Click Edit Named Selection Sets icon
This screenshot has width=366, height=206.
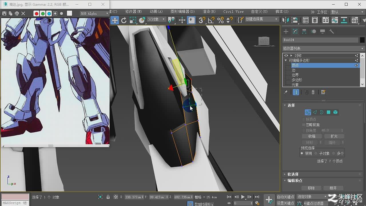(x=240, y=20)
